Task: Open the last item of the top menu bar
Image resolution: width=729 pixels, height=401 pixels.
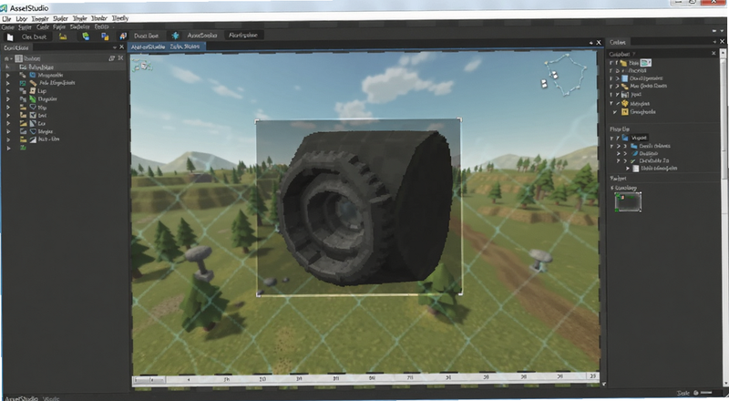Action: (x=120, y=18)
